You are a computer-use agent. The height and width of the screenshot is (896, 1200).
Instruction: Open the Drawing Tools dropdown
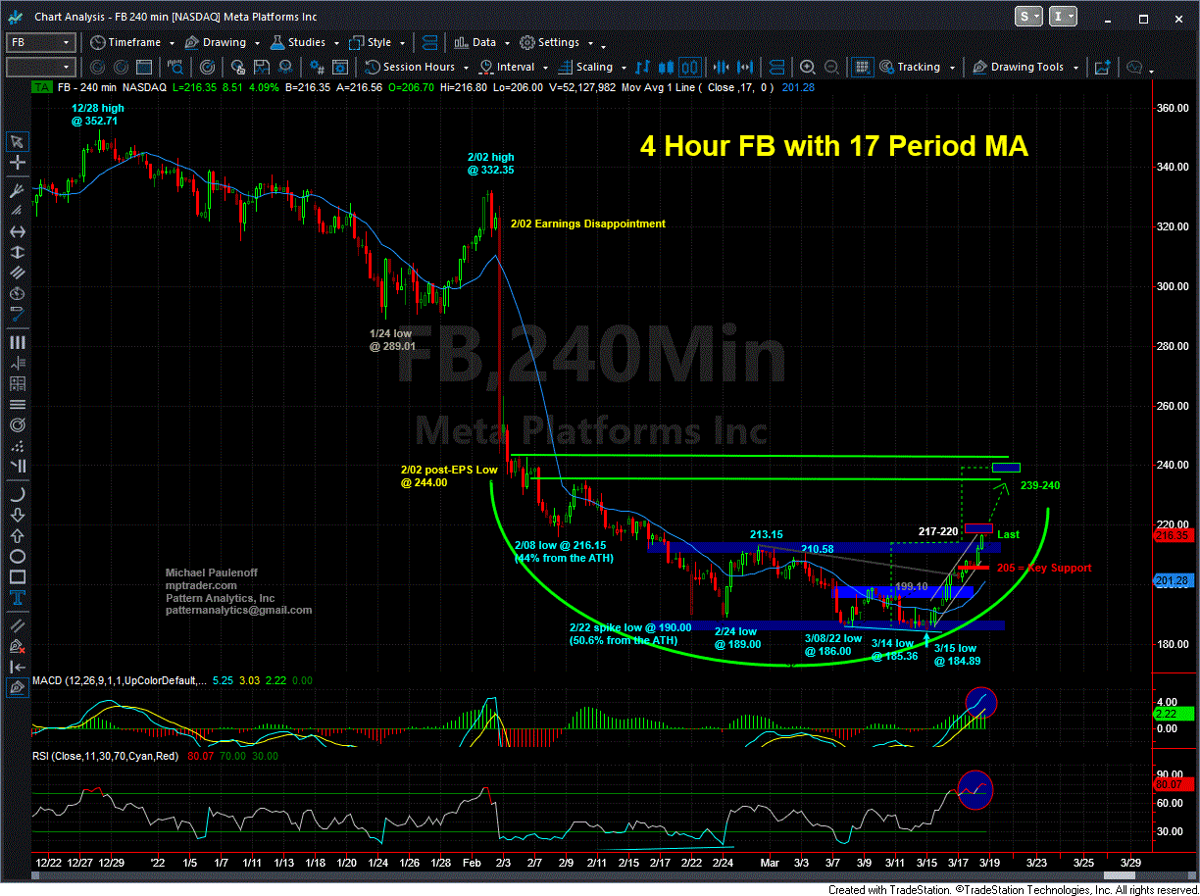1025,67
